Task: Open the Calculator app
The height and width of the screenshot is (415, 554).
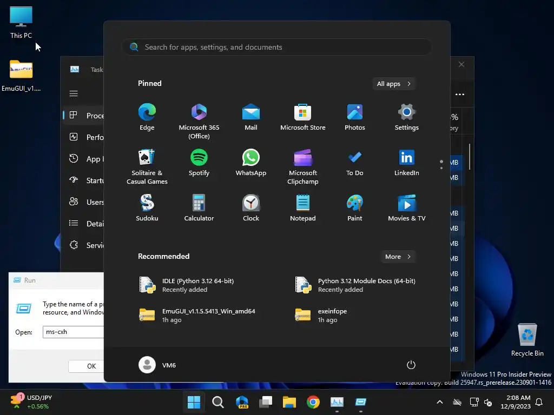Action: click(x=199, y=208)
